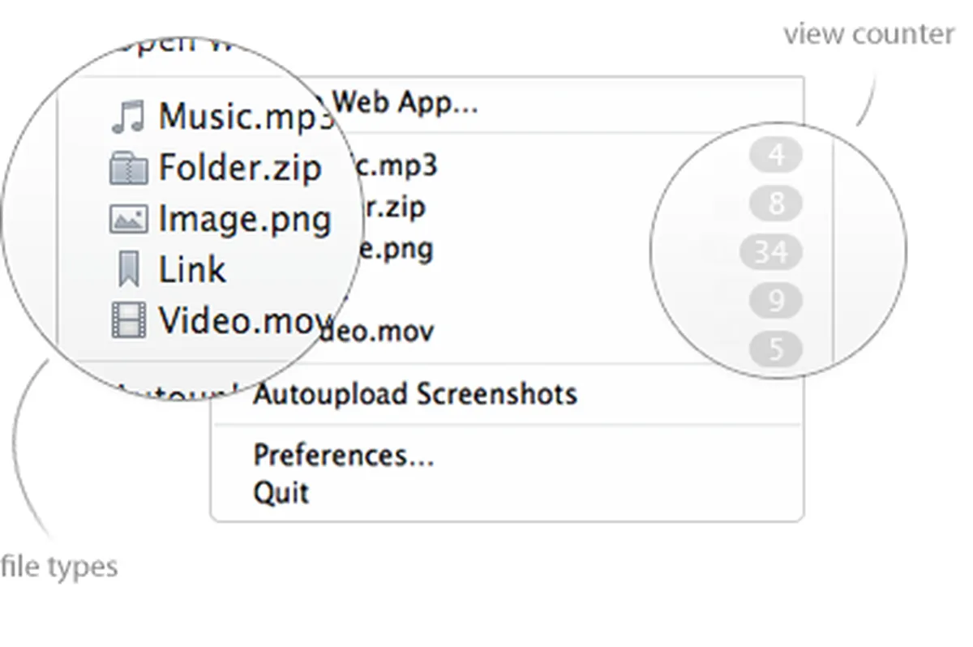Select the magnified Image.png file name
The image size is (973, 647).
pos(245,221)
